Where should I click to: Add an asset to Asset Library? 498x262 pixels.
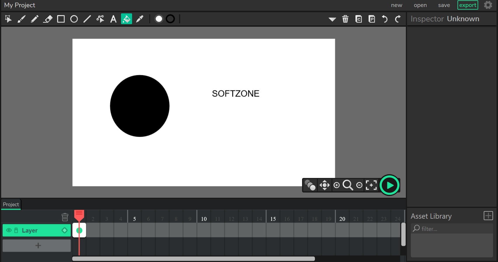488,216
